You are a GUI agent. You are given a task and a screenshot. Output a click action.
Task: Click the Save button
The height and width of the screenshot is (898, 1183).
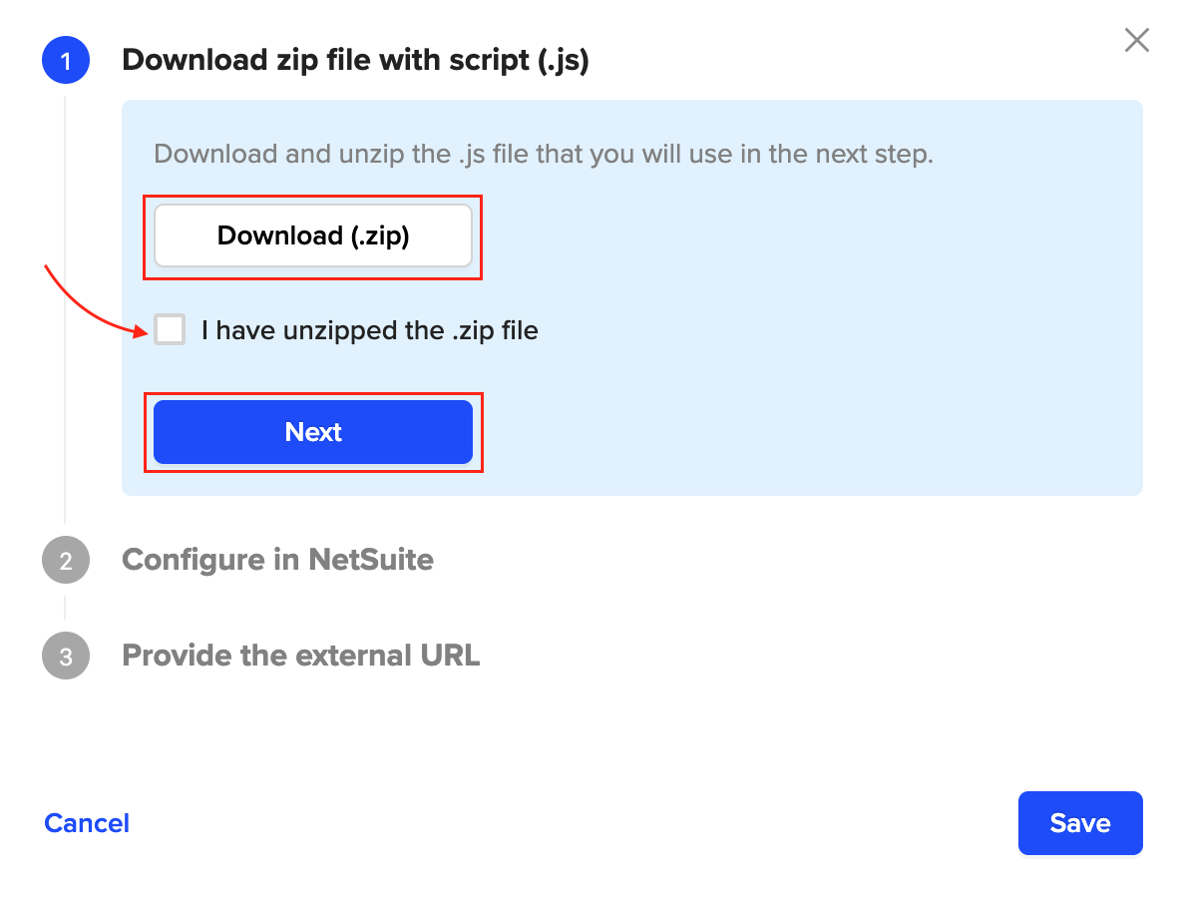[x=1079, y=823]
